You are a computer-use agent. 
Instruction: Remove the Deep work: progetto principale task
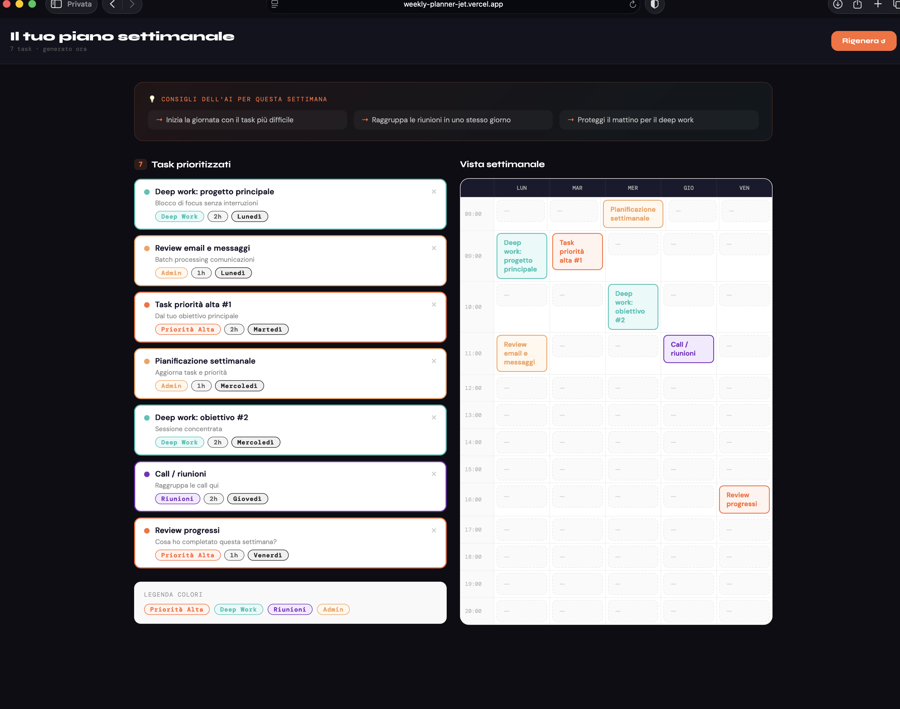[x=434, y=192]
